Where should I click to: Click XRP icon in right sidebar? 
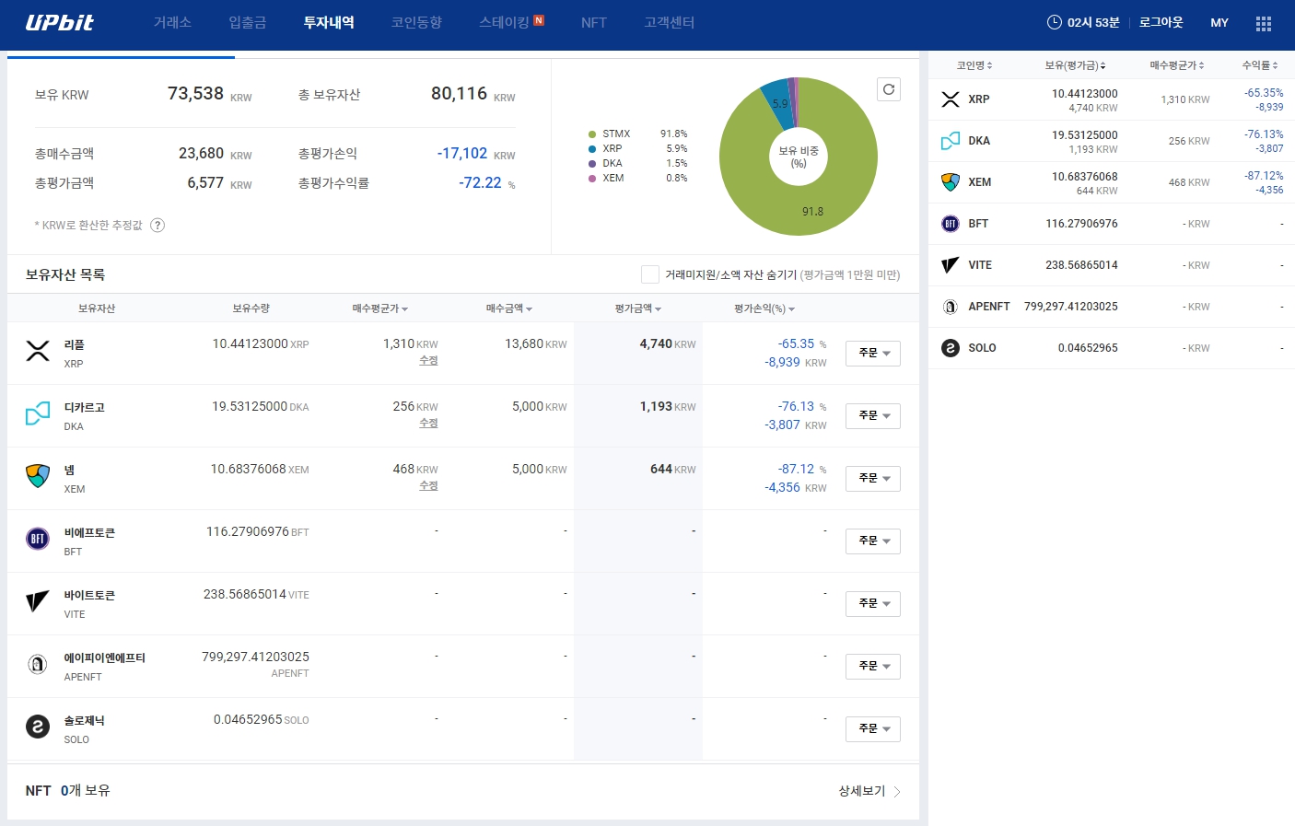951,99
